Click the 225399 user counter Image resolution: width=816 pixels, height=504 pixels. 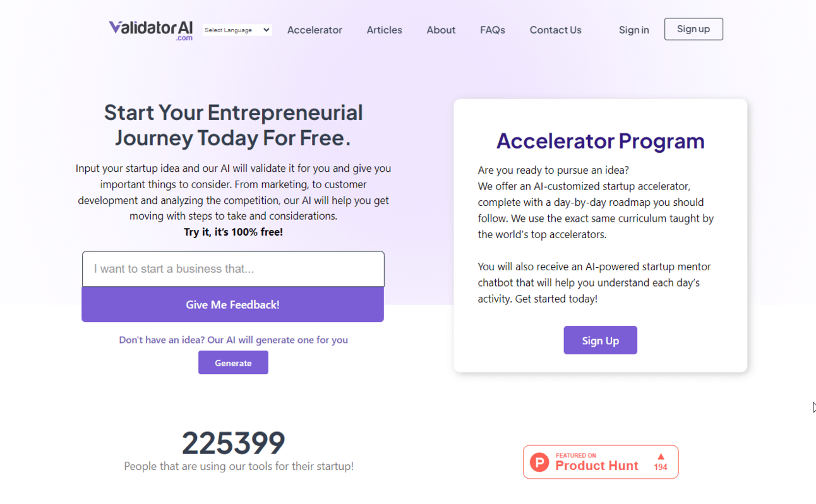(233, 443)
